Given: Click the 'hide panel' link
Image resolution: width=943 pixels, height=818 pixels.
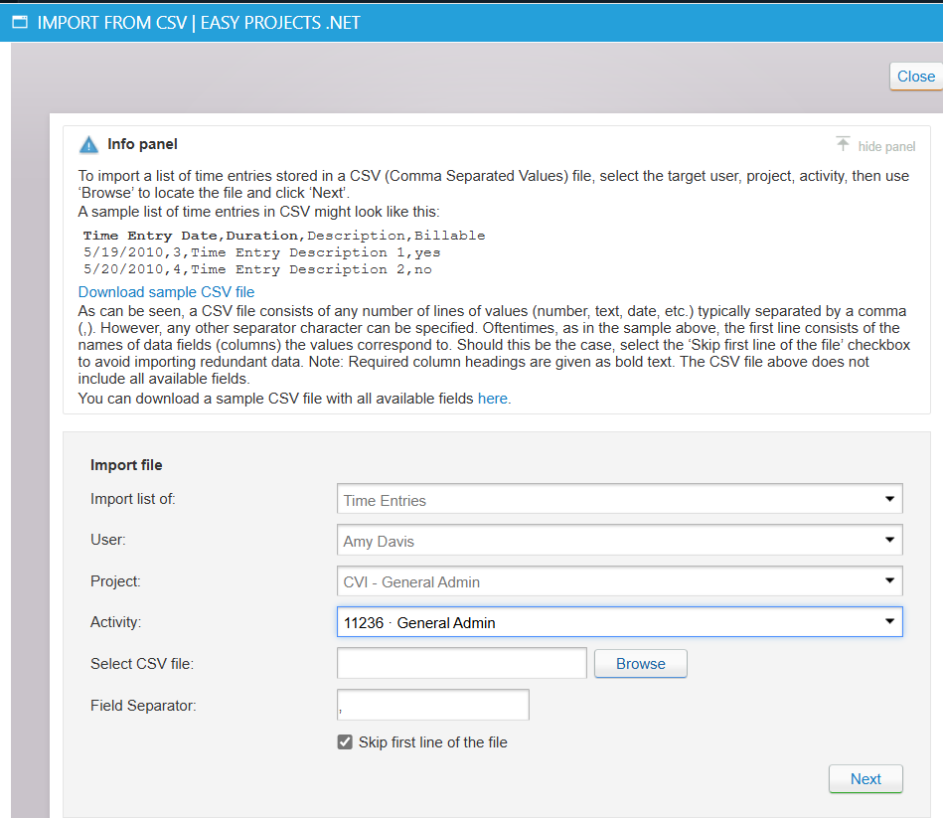Looking at the screenshot, I should coord(886,147).
